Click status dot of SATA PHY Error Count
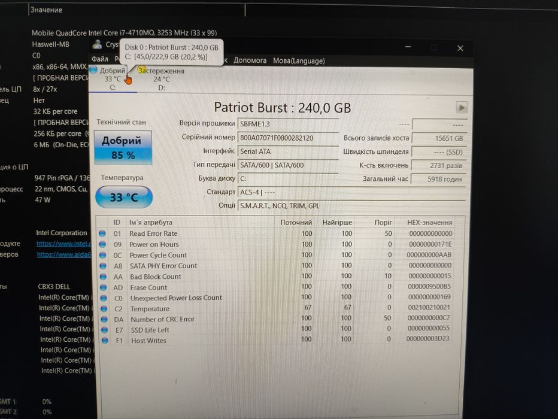The width and height of the screenshot is (558, 419). (103, 266)
